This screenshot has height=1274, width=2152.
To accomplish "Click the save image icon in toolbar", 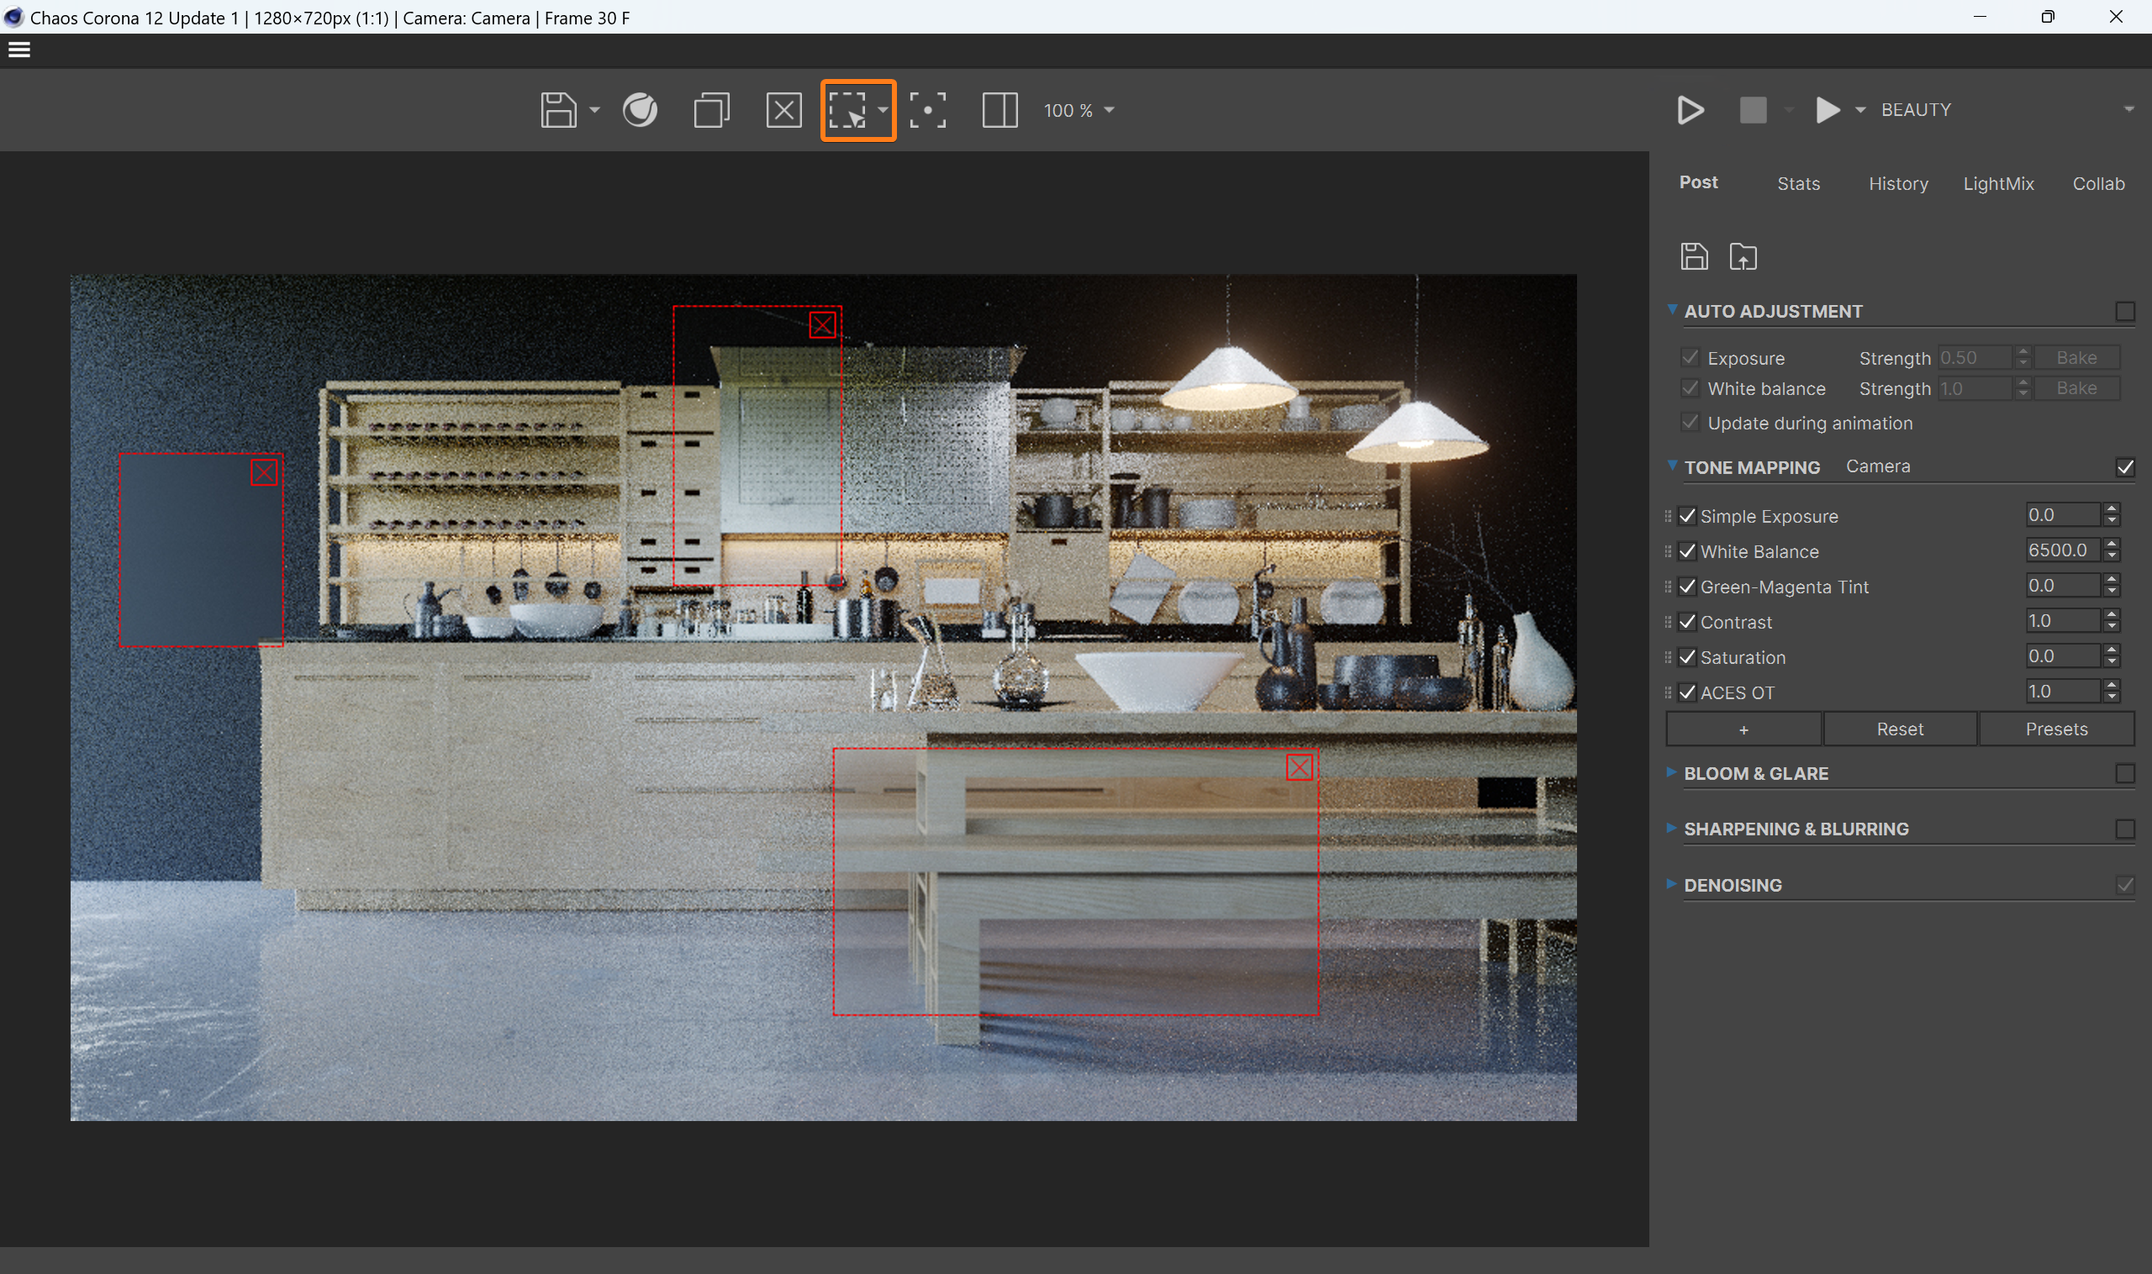I will [x=558, y=110].
